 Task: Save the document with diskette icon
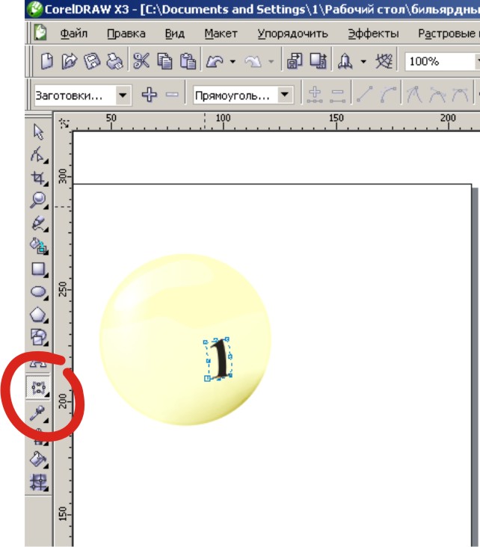click(91, 61)
